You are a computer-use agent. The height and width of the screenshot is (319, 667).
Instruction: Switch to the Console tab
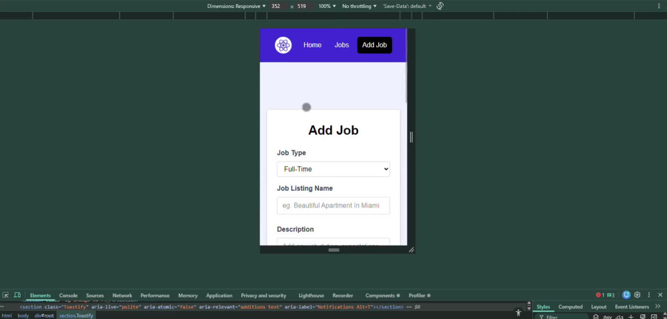pos(69,295)
